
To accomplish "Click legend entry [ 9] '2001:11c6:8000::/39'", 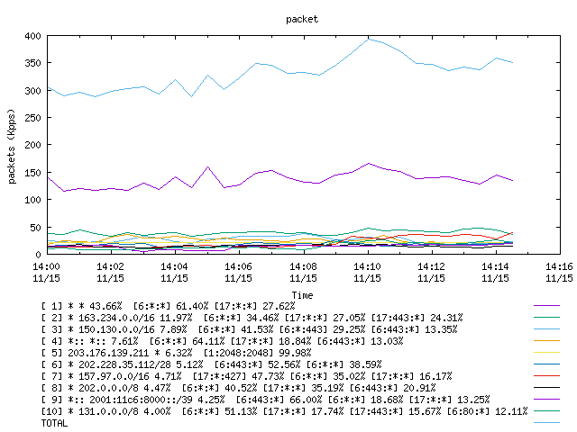I will tap(141, 400).
